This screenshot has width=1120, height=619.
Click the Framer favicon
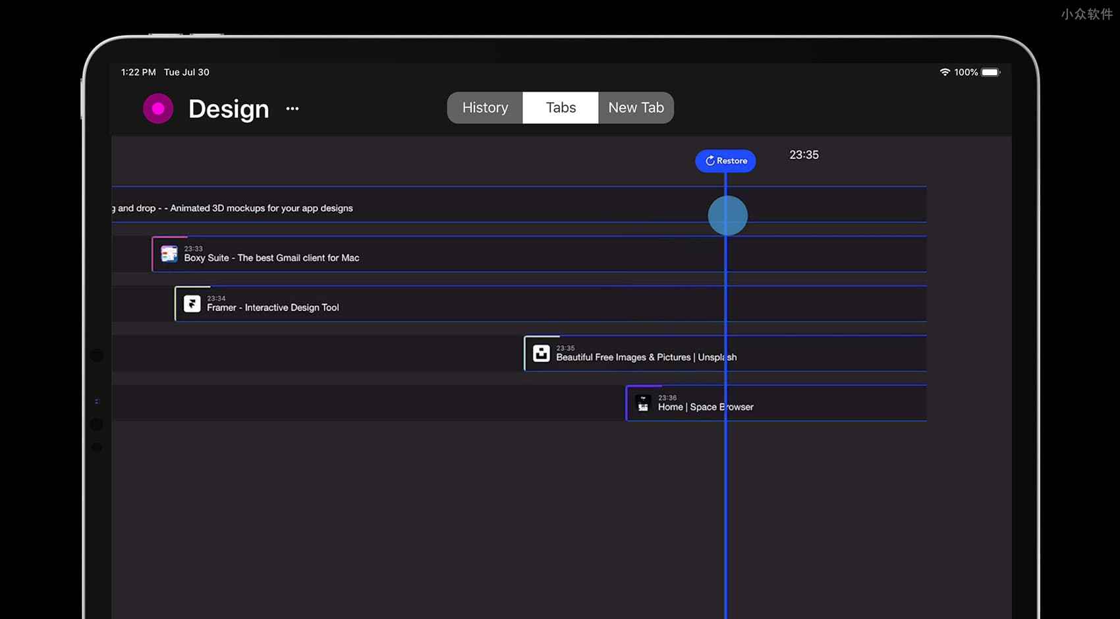pos(192,303)
